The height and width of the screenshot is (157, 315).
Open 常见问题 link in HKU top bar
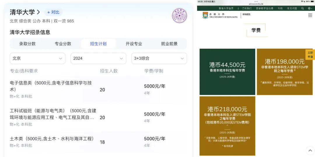(292, 8)
